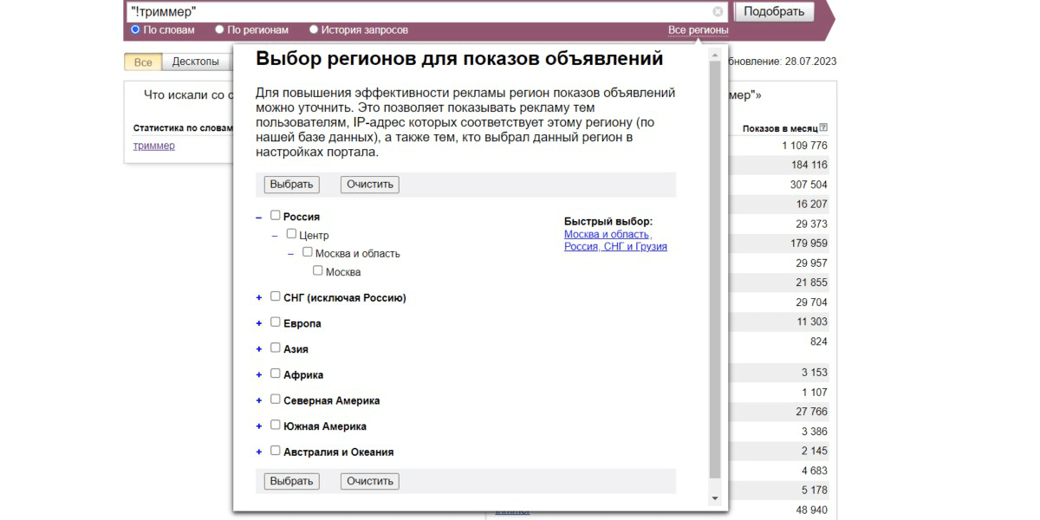This screenshot has width=1040, height=520.
Task: Switch to the Все devices tab
Action: pyautogui.click(x=143, y=62)
